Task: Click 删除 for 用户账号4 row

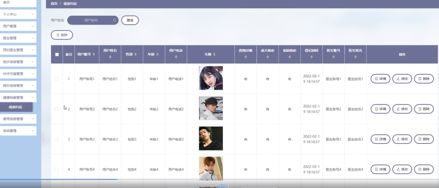Action: 424,169
